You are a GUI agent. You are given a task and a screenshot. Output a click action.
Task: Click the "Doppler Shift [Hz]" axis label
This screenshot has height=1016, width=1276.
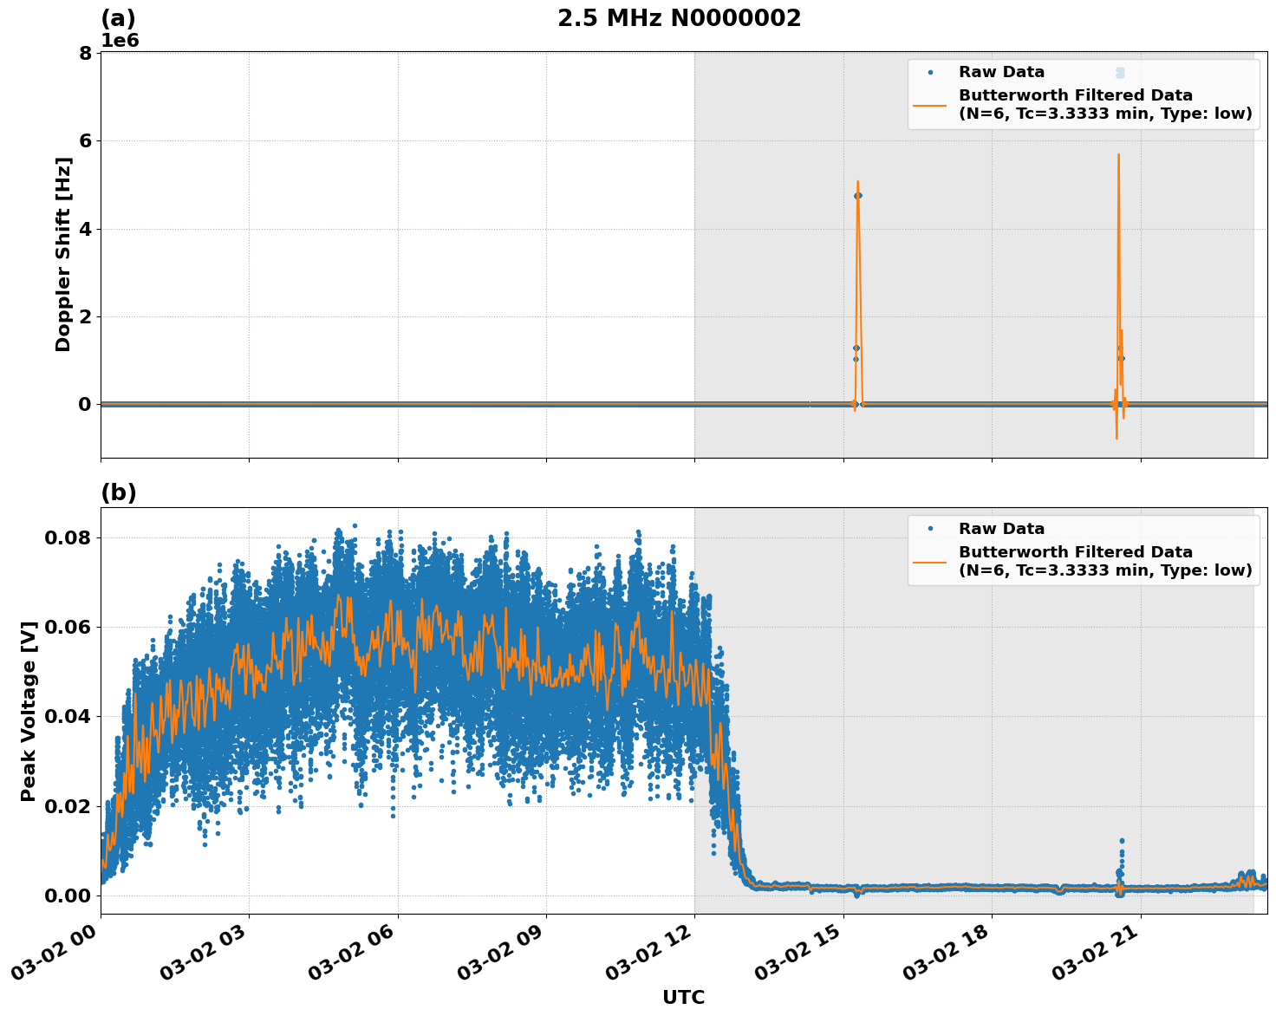point(63,254)
